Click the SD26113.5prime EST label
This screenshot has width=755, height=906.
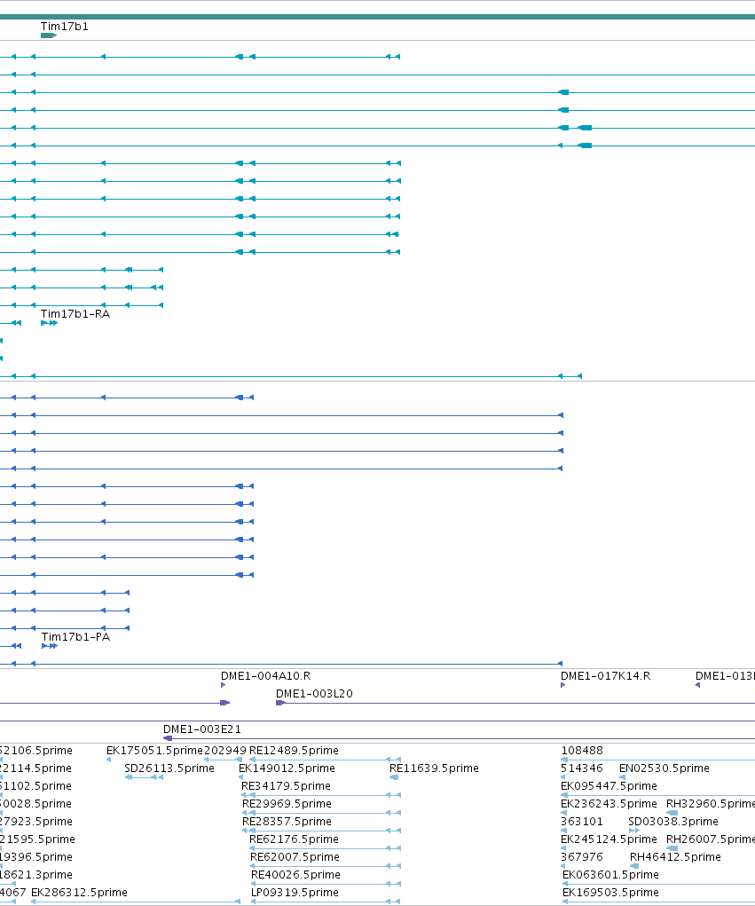click(x=169, y=768)
